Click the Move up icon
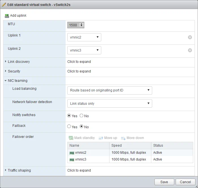The image size is (198, 188). point(101,138)
